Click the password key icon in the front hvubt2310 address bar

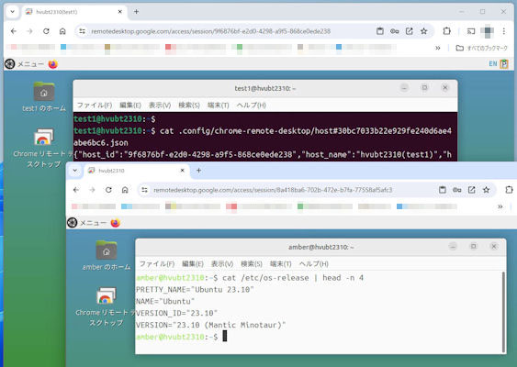(x=457, y=190)
